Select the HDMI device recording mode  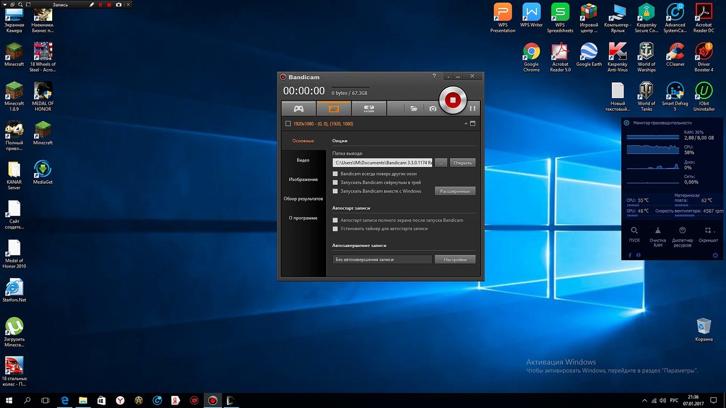(x=369, y=108)
